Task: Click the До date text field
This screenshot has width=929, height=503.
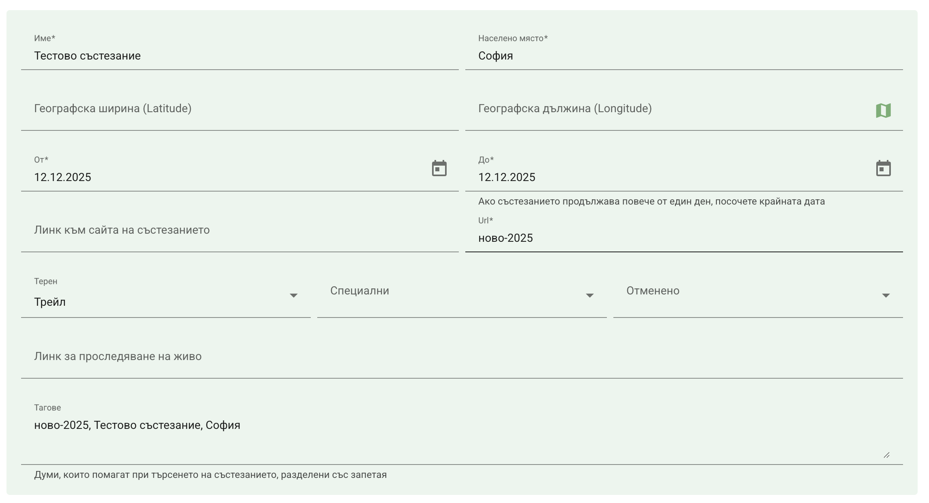Action: 669,177
